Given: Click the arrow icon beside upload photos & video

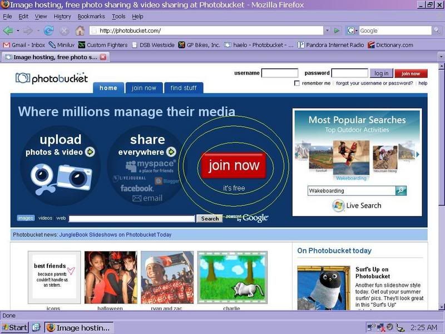Looking at the screenshot, I should point(90,152).
